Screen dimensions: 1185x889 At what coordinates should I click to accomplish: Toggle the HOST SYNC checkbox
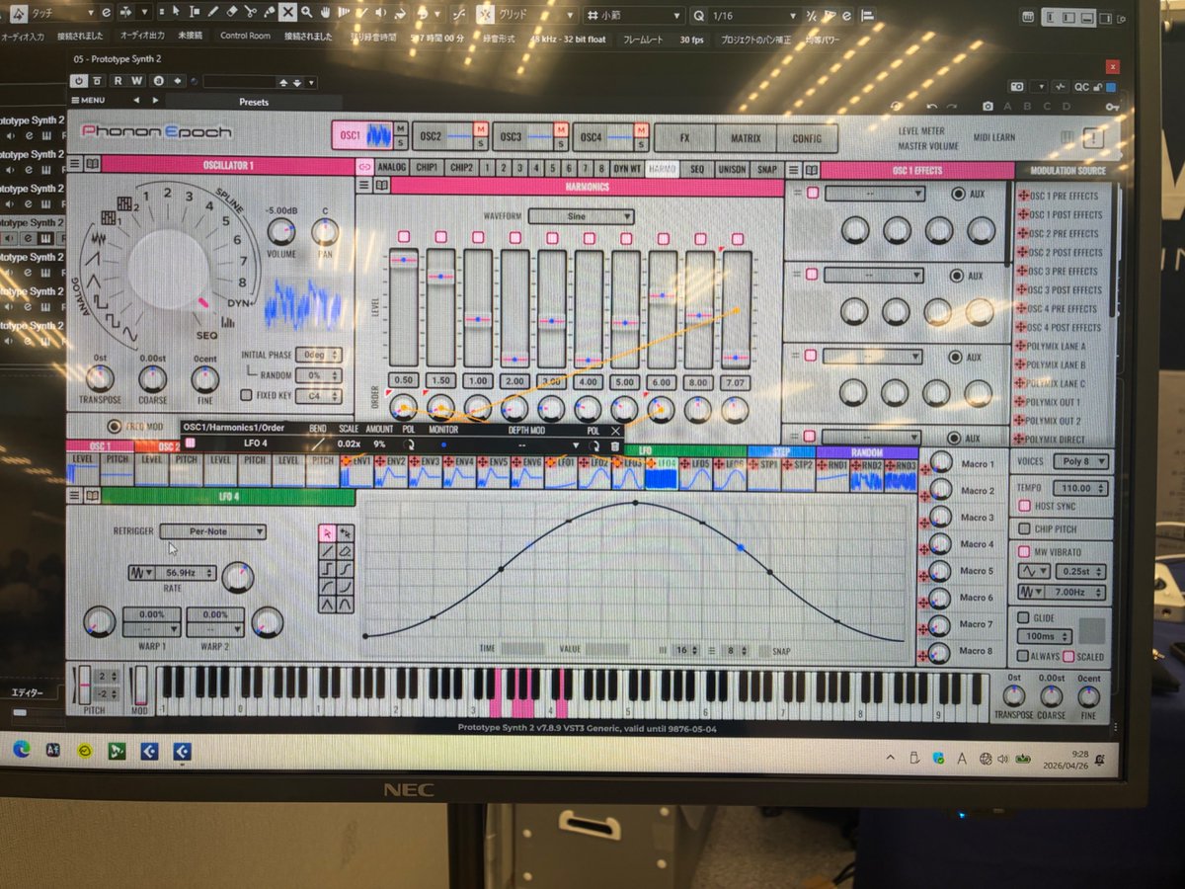[x=1024, y=507]
